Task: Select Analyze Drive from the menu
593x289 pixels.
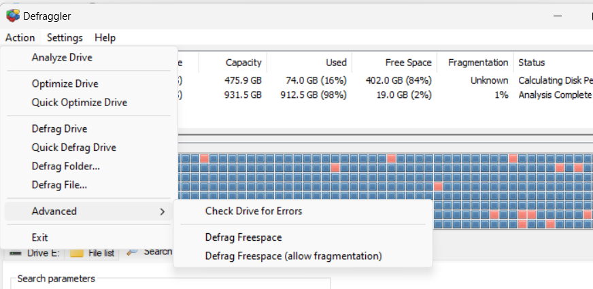Action: [62, 57]
